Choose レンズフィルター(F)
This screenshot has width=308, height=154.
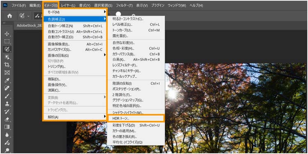point(136,65)
